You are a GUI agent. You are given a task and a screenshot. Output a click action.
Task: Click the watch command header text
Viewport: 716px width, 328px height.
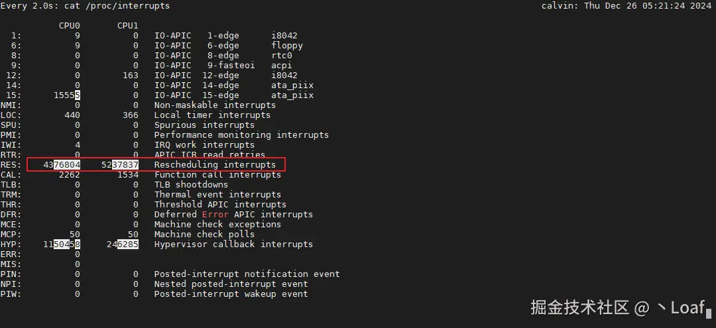[x=85, y=6]
